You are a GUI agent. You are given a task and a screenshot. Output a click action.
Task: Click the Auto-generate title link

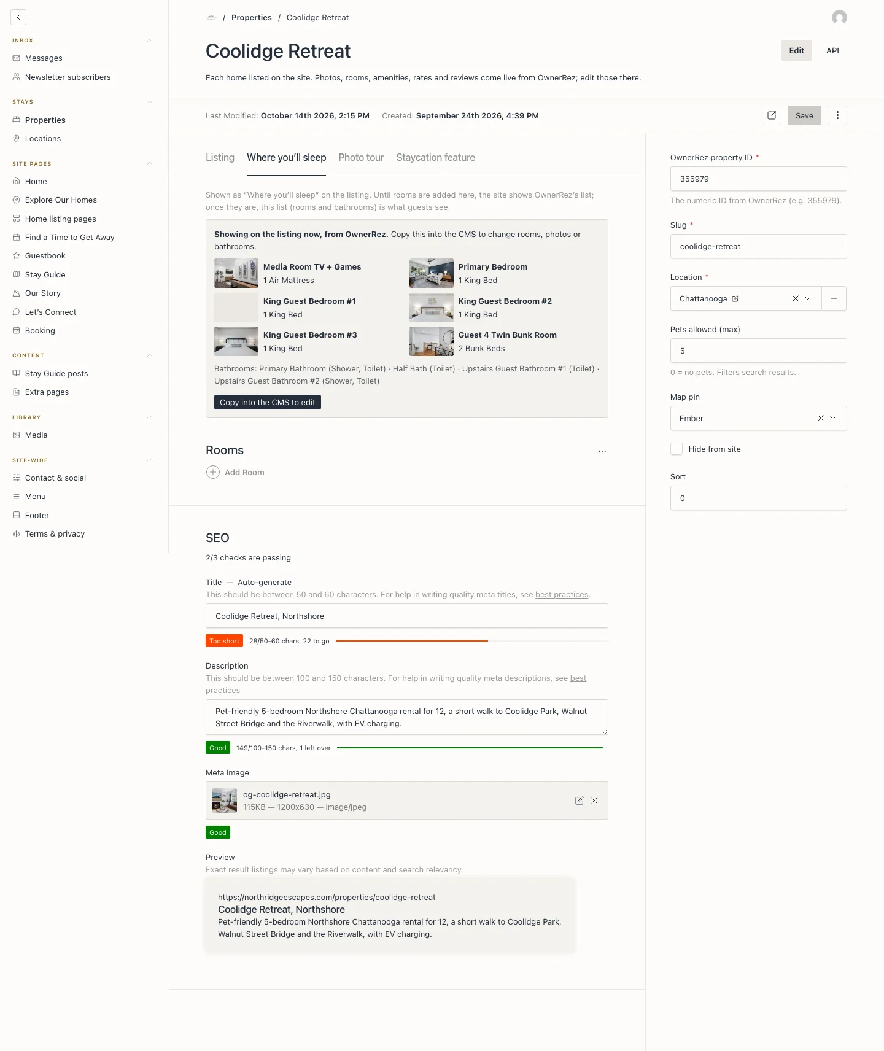265,583
